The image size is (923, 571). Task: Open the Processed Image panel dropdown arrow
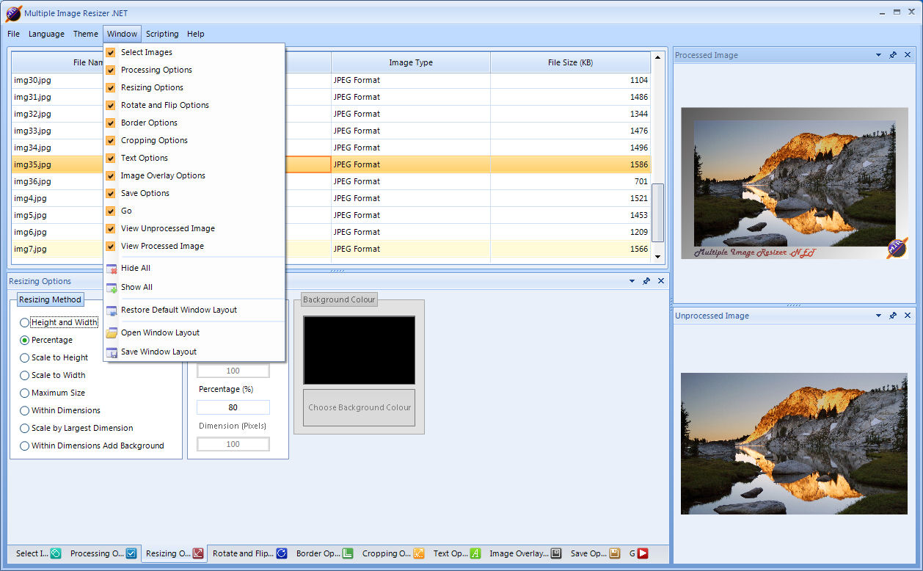tap(878, 55)
